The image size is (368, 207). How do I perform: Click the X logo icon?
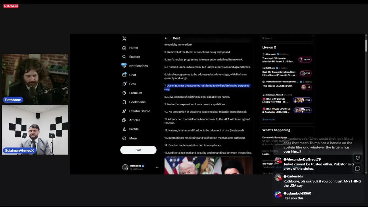[124, 39]
